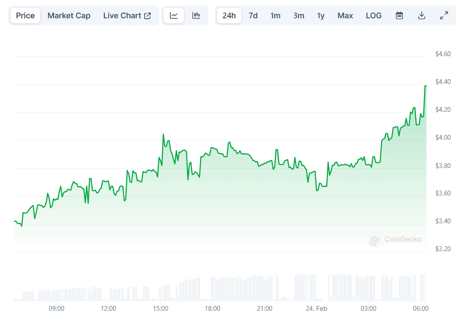Screen dimensions: 458x316
Task: Click the 18:00 time axis label
Action: (212, 309)
